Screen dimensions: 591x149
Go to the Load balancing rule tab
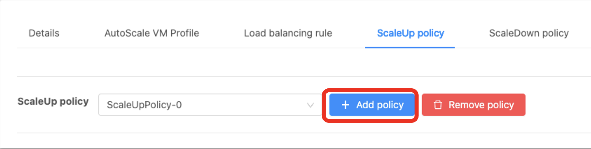(x=288, y=33)
